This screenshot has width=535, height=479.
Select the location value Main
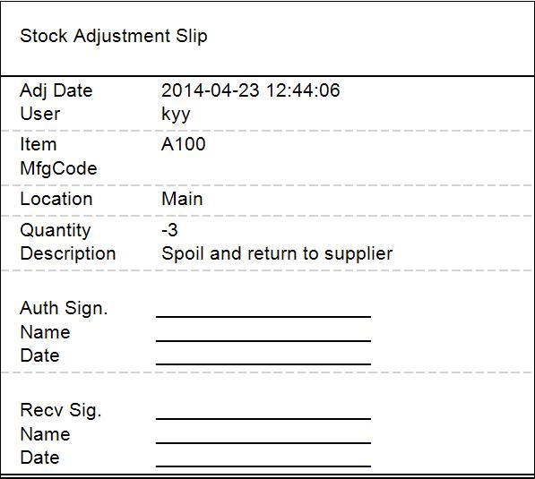pos(182,199)
